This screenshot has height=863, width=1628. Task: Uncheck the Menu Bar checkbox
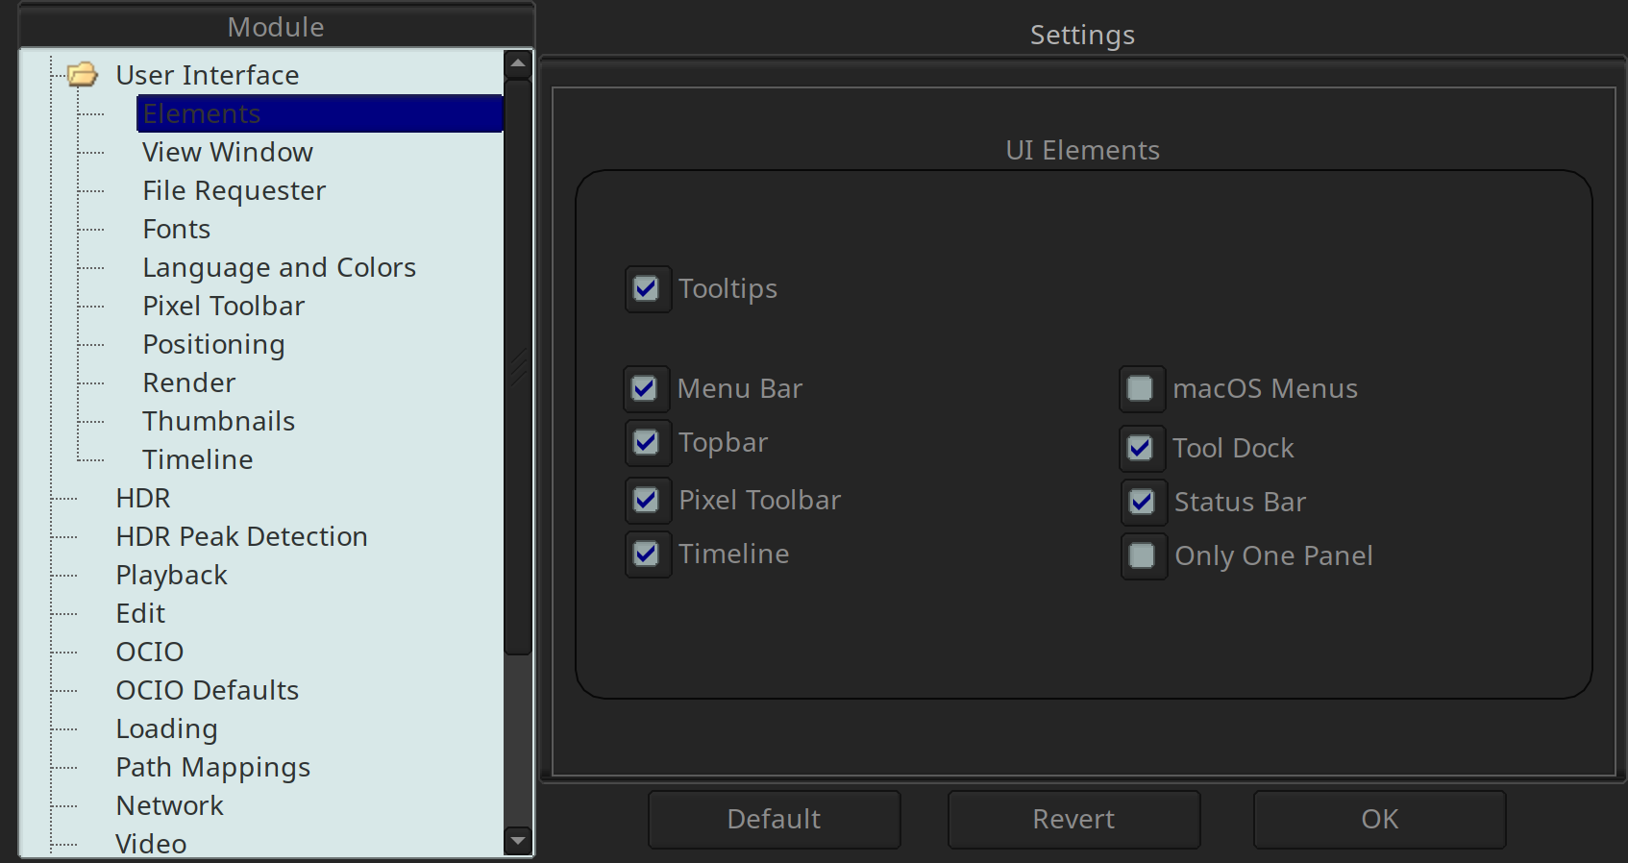tap(645, 388)
